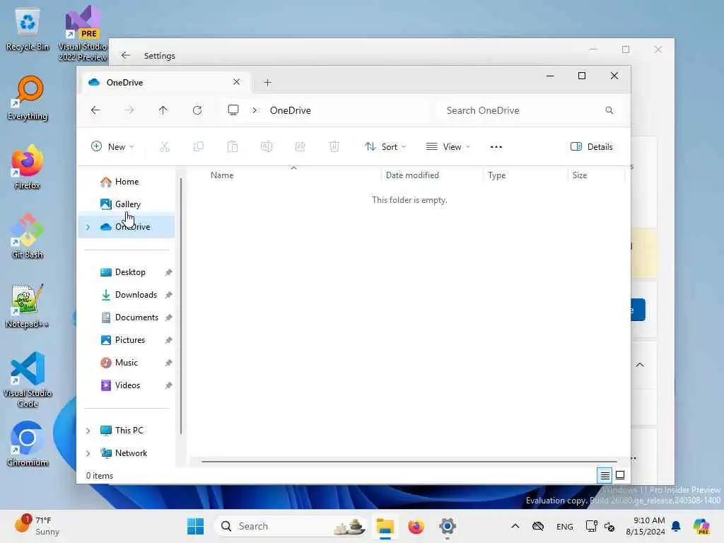Sort by Date modified column
Image resolution: width=724 pixels, height=543 pixels.
432,175
